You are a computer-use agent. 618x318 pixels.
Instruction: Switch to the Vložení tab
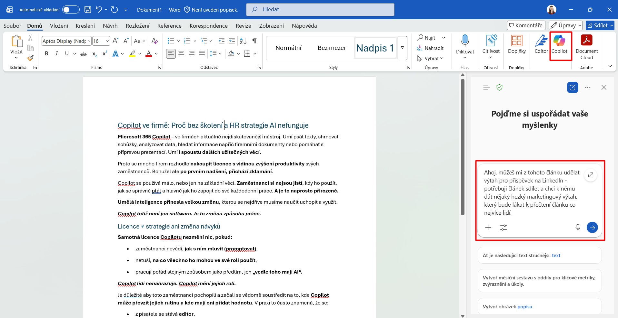click(59, 26)
